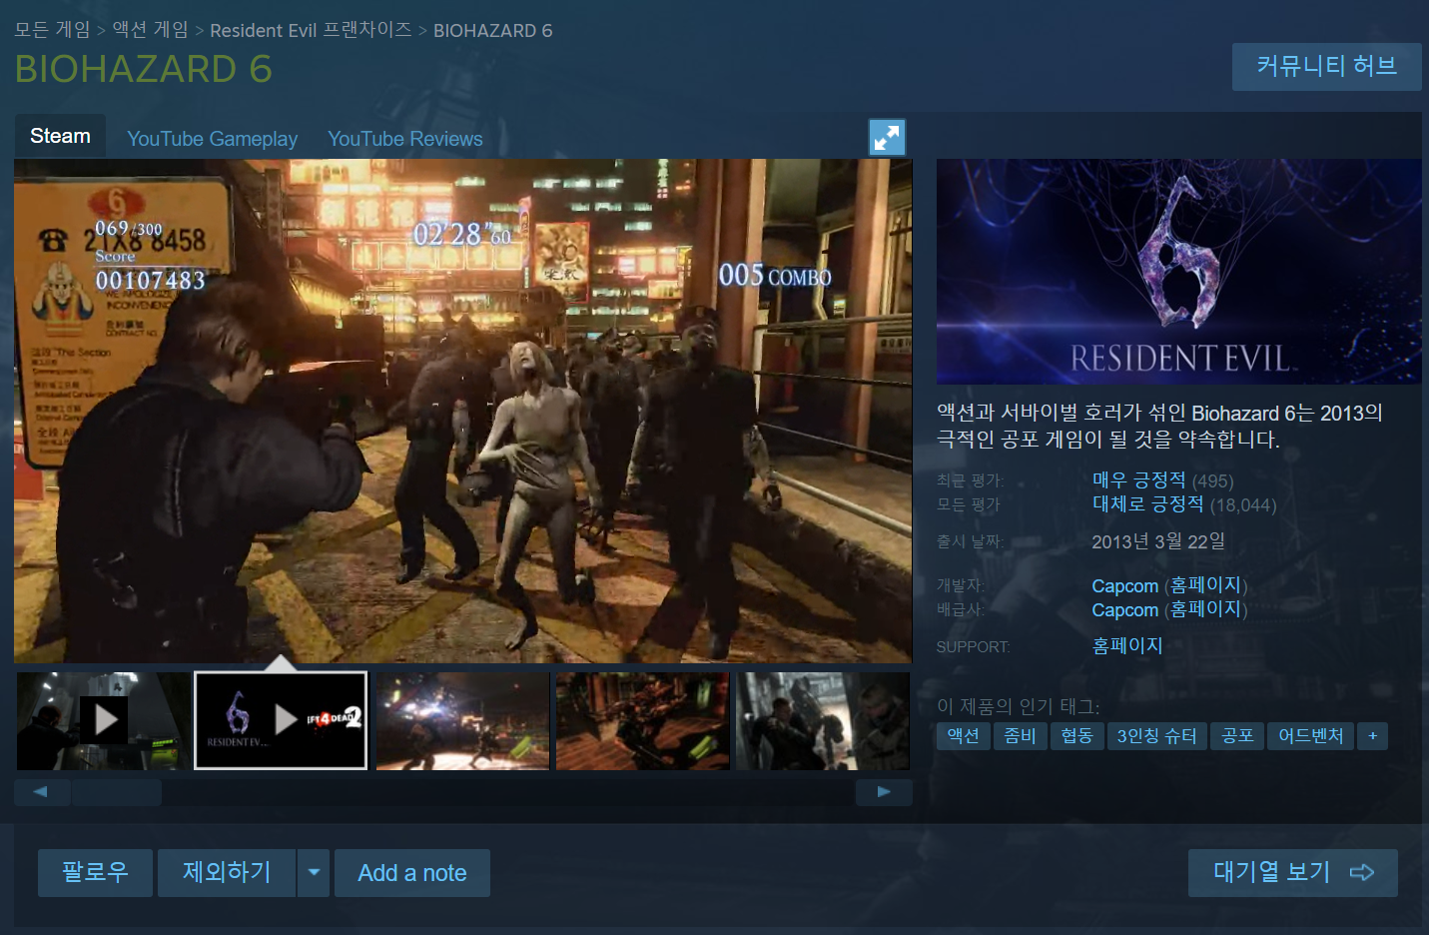This screenshot has width=1429, height=935.
Task: Click the right arrow of thumbnail strip
Action: pyautogui.click(x=884, y=792)
